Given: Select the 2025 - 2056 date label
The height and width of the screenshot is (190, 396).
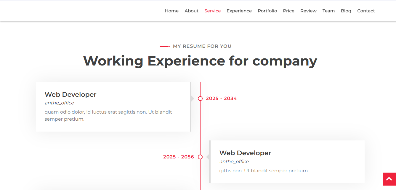Looking at the screenshot, I should (x=178, y=157).
